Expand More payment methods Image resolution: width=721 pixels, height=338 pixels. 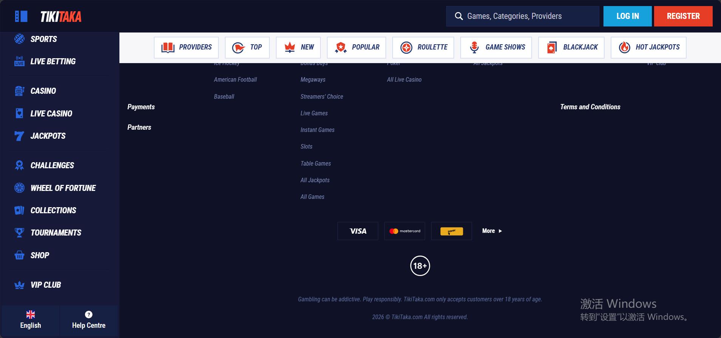click(492, 231)
